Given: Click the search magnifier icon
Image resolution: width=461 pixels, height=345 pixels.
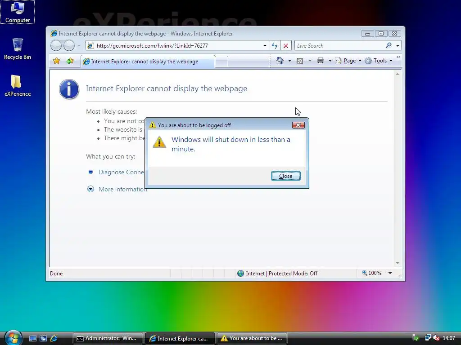Looking at the screenshot, I should tap(389, 45).
